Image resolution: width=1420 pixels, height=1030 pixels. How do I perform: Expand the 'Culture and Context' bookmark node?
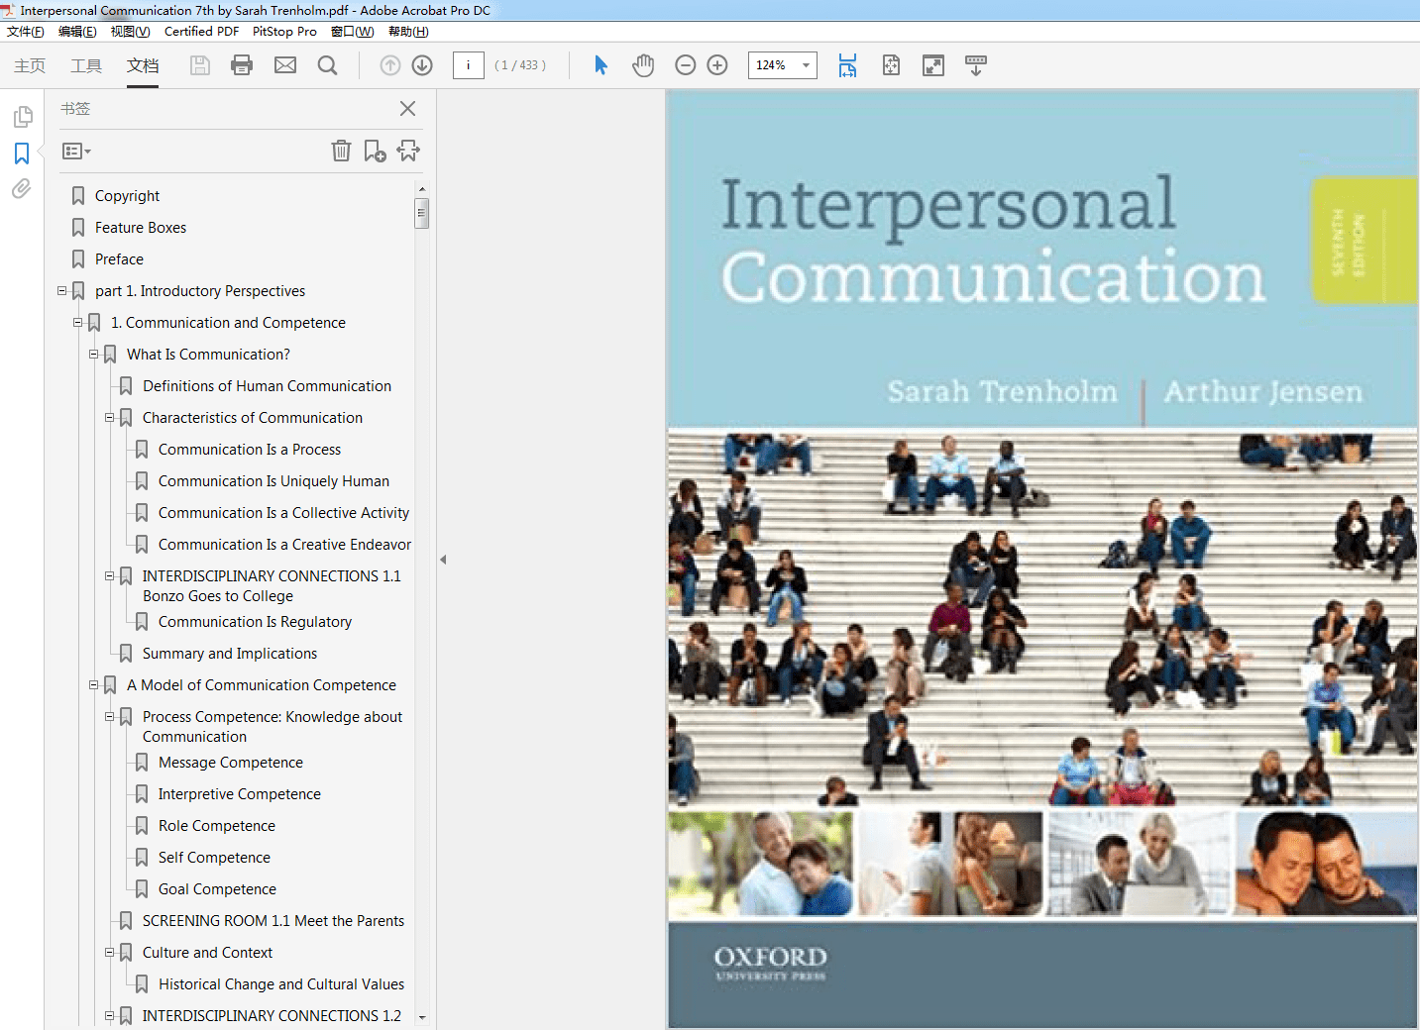click(109, 953)
